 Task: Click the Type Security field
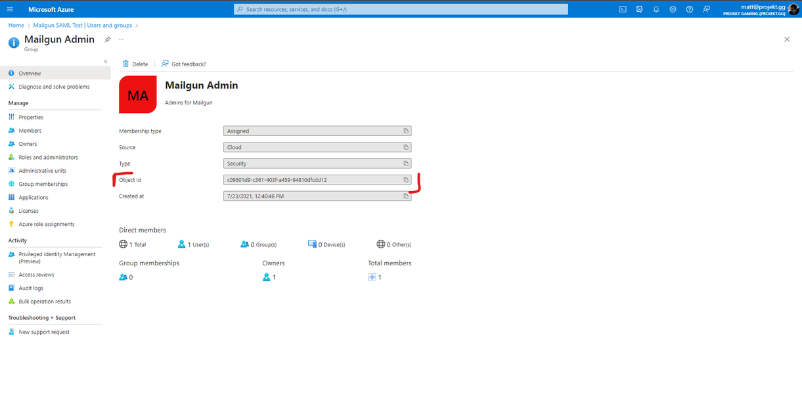317,164
